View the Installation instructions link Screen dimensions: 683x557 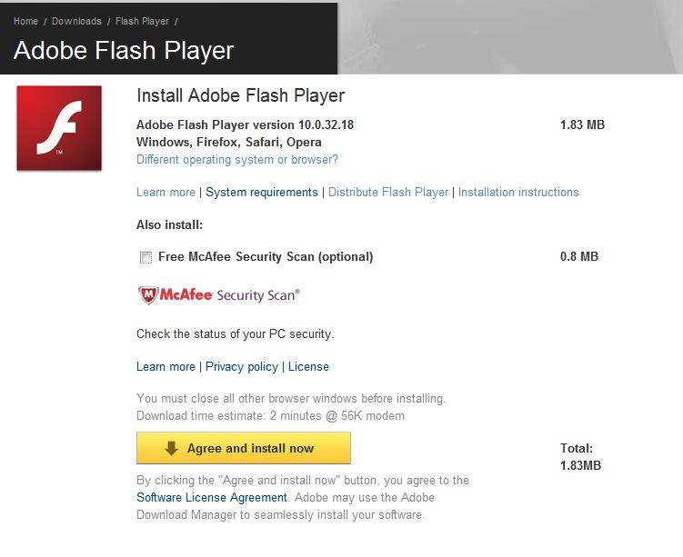[x=518, y=192]
